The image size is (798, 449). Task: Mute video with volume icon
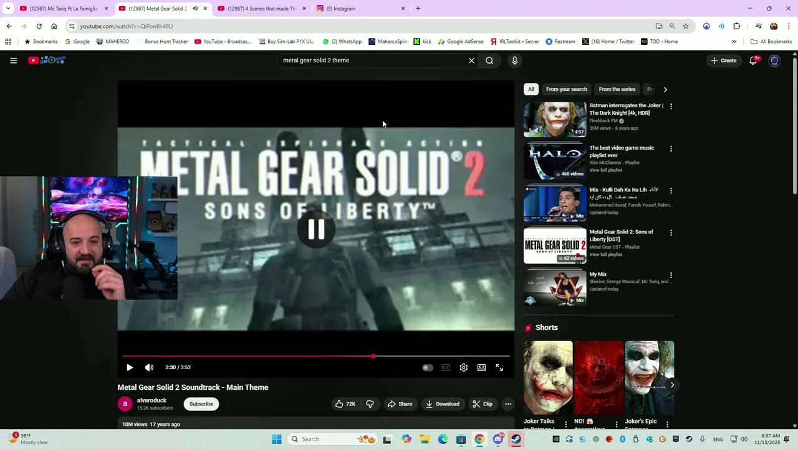[149, 367]
